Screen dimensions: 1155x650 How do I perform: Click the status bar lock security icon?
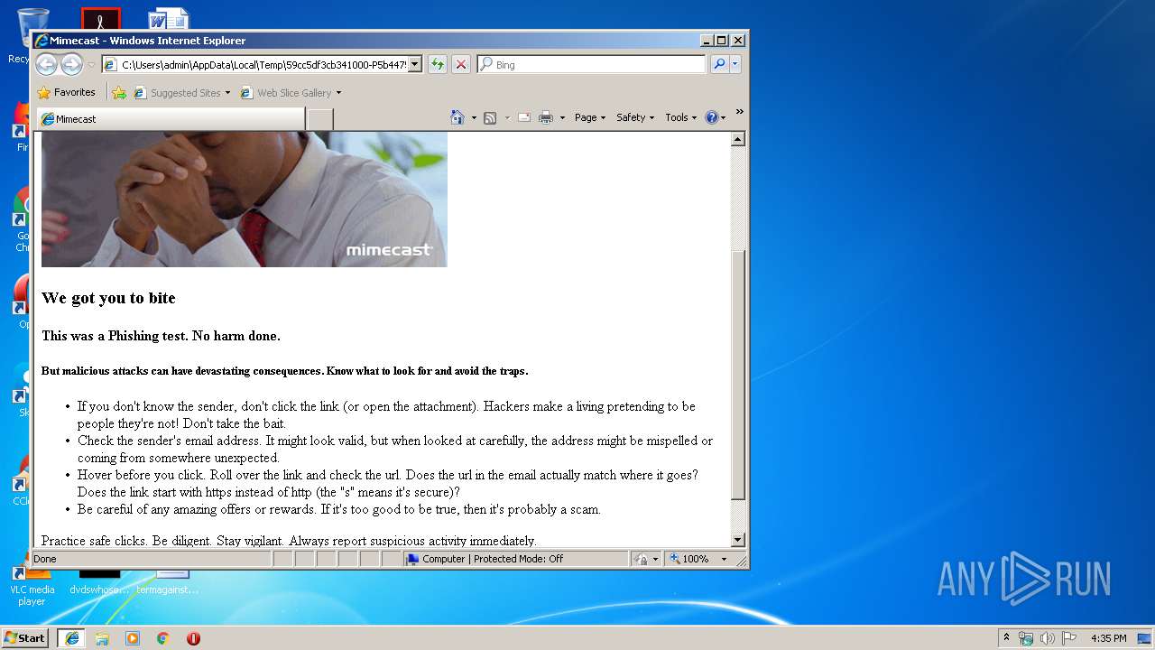click(642, 559)
